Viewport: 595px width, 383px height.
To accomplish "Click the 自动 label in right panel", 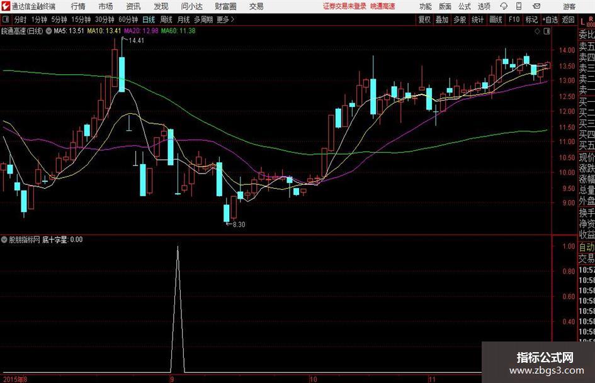I will (x=587, y=247).
